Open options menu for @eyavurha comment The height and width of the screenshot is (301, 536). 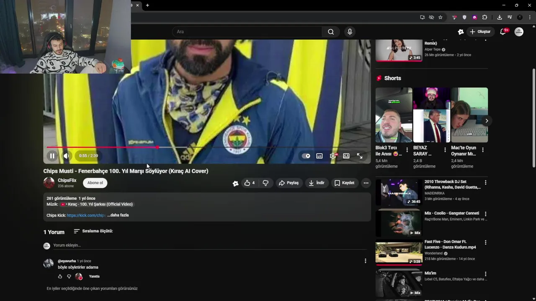tap(365, 261)
